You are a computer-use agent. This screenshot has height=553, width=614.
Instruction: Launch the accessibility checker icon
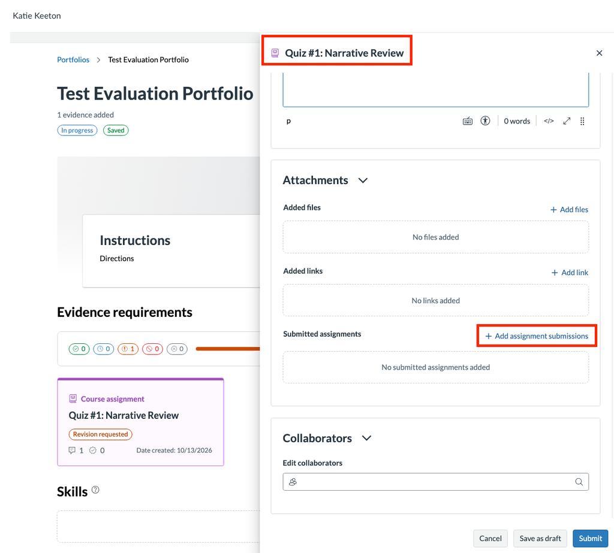click(x=485, y=121)
